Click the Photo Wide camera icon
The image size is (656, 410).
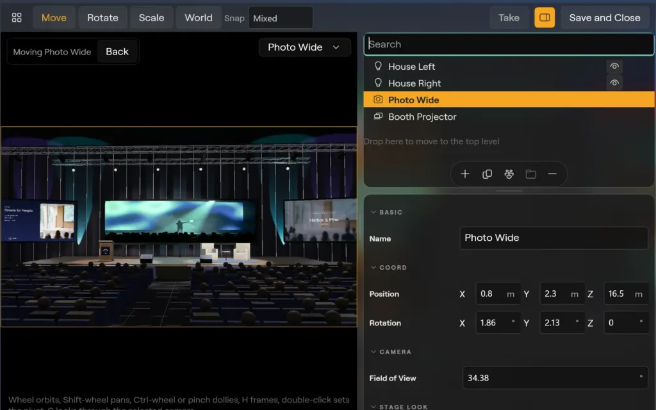point(378,99)
